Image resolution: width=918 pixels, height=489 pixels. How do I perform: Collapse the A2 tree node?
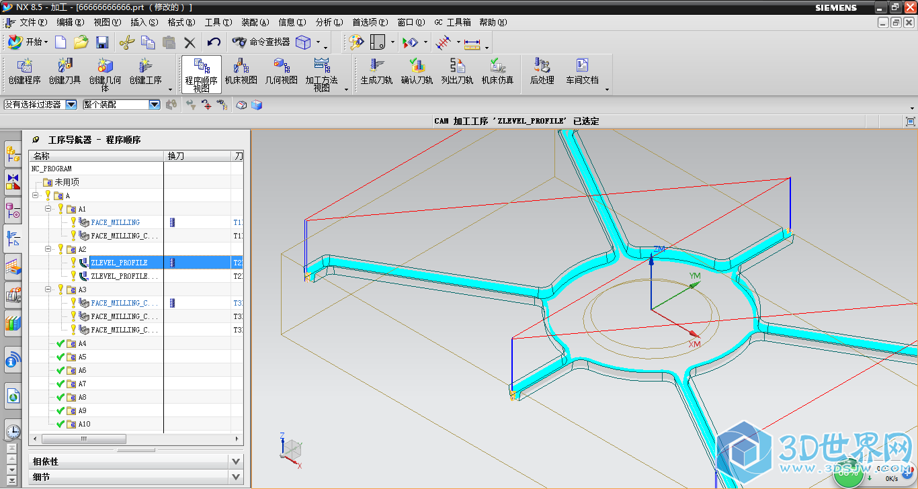point(48,249)
